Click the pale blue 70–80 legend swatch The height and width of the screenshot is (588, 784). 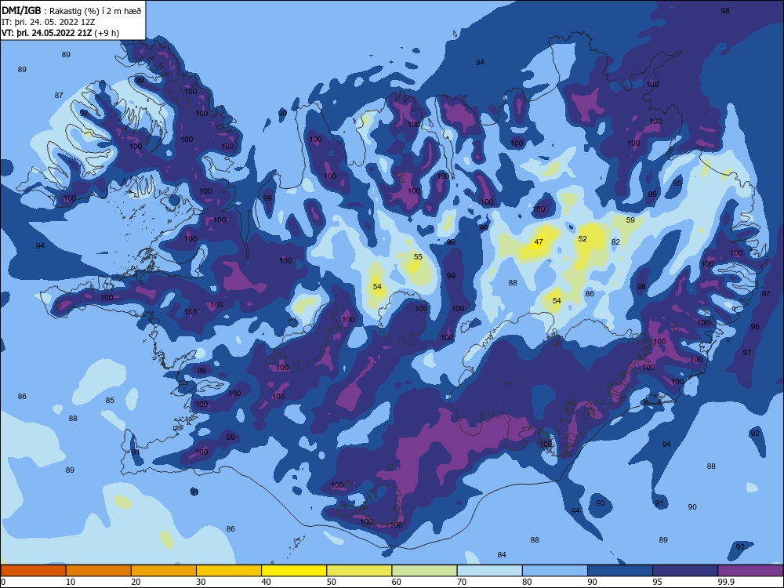(489, 571)
